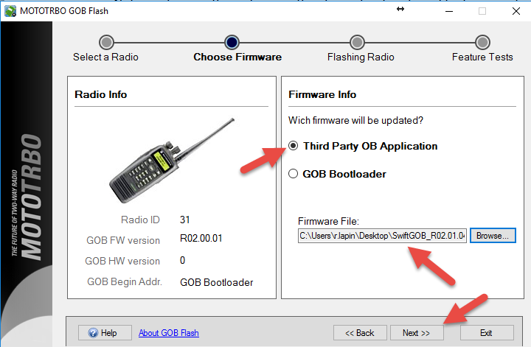This screenshot has width=531, height=347.
Task: Click the Firmware File: label
Action: [328, 221]
